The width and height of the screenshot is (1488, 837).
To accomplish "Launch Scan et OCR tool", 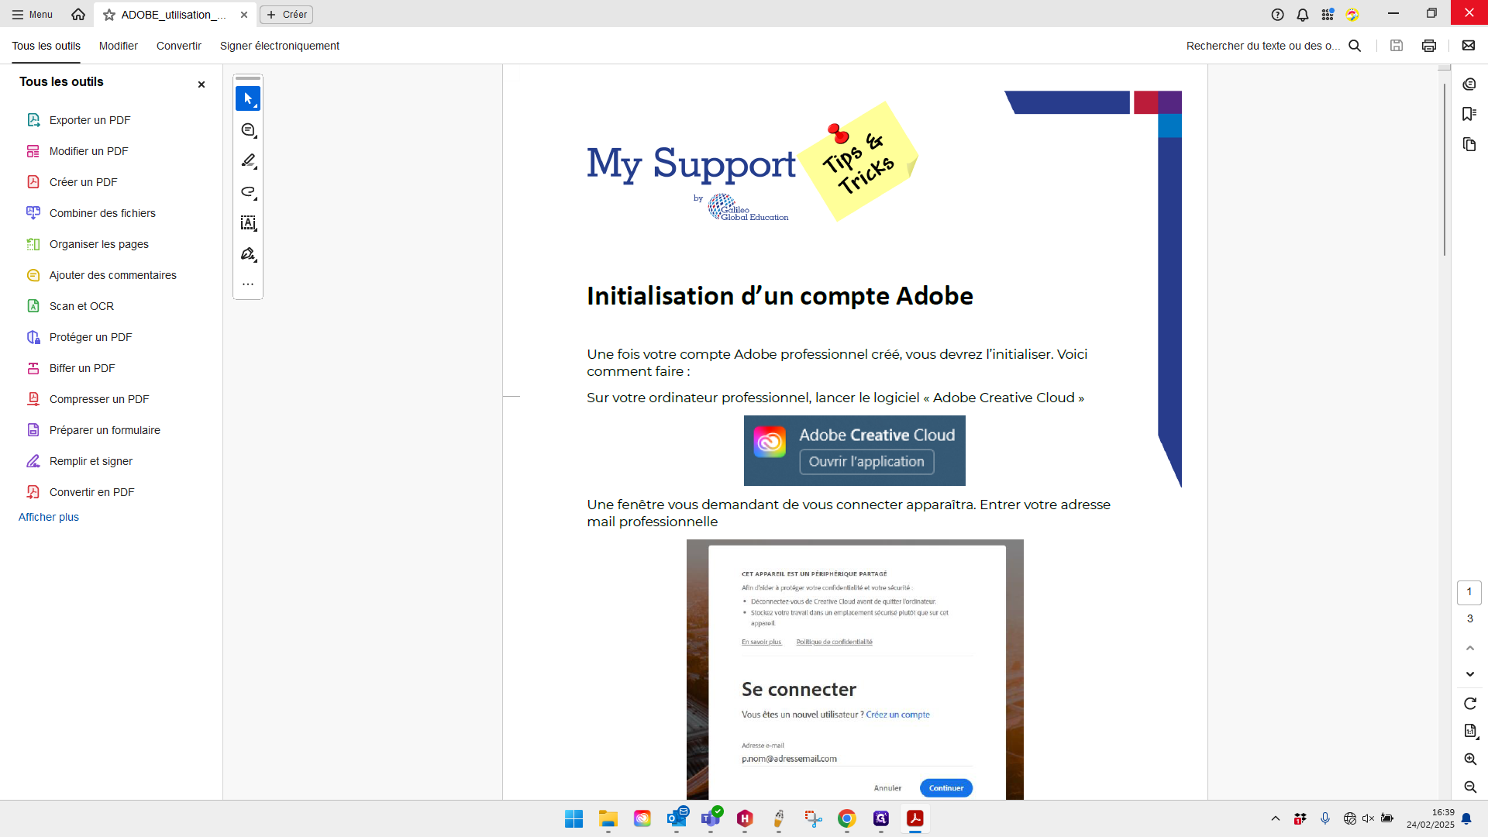I will (x=81, y=306).
